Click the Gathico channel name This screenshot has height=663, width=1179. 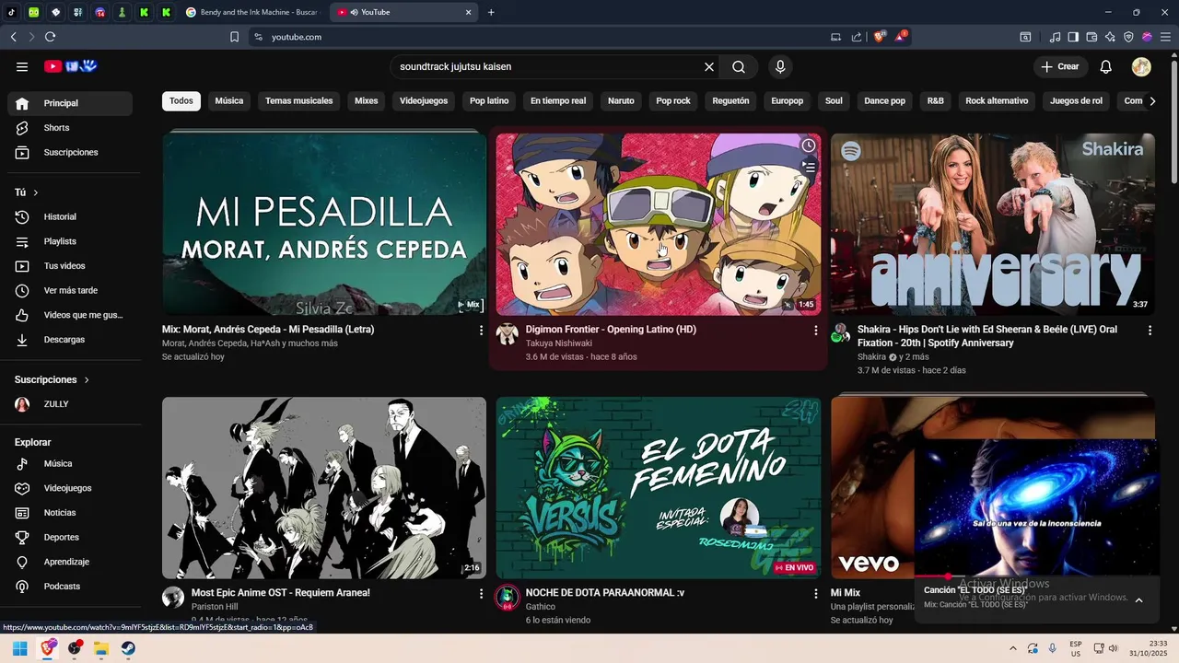pos(541,607)
